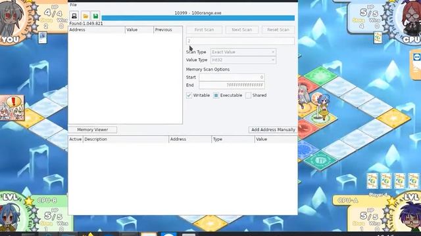The width and height of the screenshot is (421, 236).
Task: Click the CPU-B name label
Action: point(47,201)
